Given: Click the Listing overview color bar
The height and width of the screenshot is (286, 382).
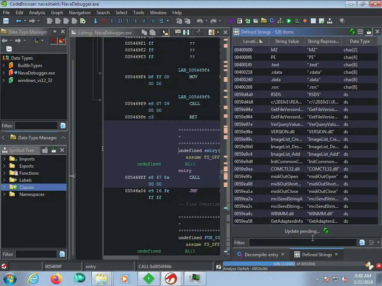Looking at the screenshot, I should [226, 147].
